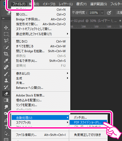Choose 角度補正して切り抜き
This screenshot has height=141, width=122.
click(88, 135)
